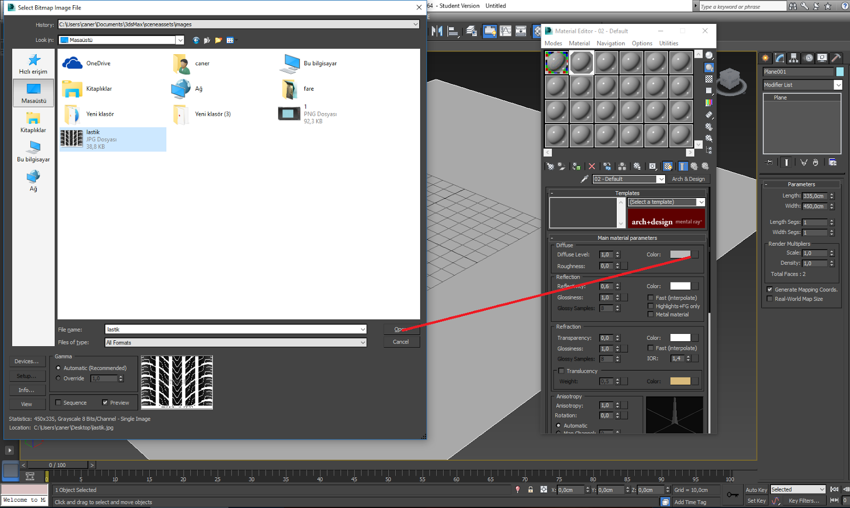The height and width of the screenshot is (508, 850).
Task: Toggle checkered Background icon beside sample slots
Action: point(709,79)
